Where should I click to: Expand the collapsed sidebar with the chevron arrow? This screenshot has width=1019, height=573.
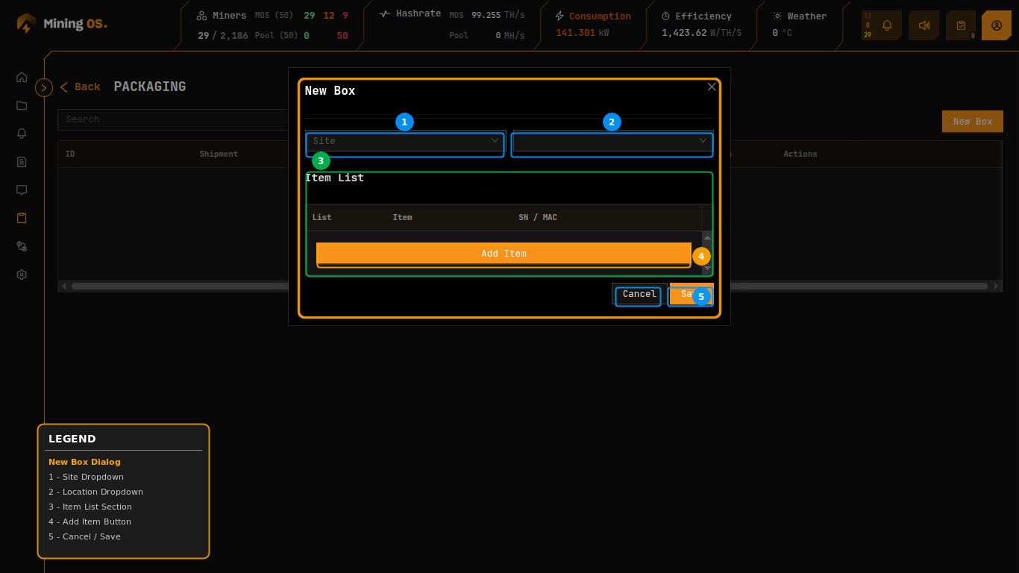(43, 87)
